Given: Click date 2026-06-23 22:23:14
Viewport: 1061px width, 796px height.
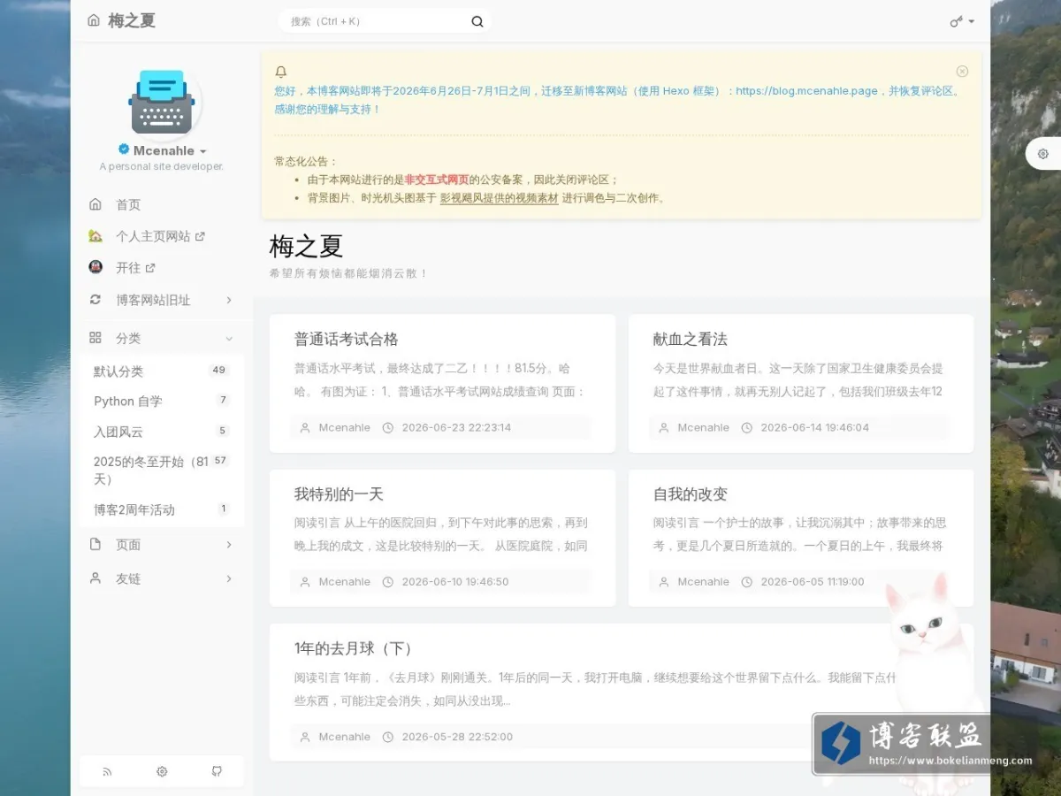Looking at the screenshot, I should click(456, 427).
